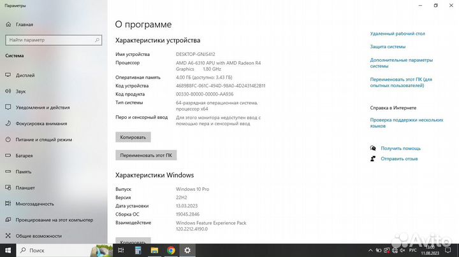Click the tray icon with red dot
The width and height of the screenshot is (459, 257).
click(x=387, y=251)
